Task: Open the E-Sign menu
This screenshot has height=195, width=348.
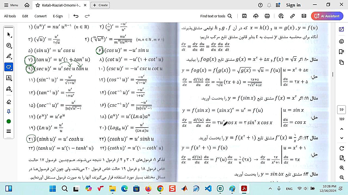Action: [58, 16]
